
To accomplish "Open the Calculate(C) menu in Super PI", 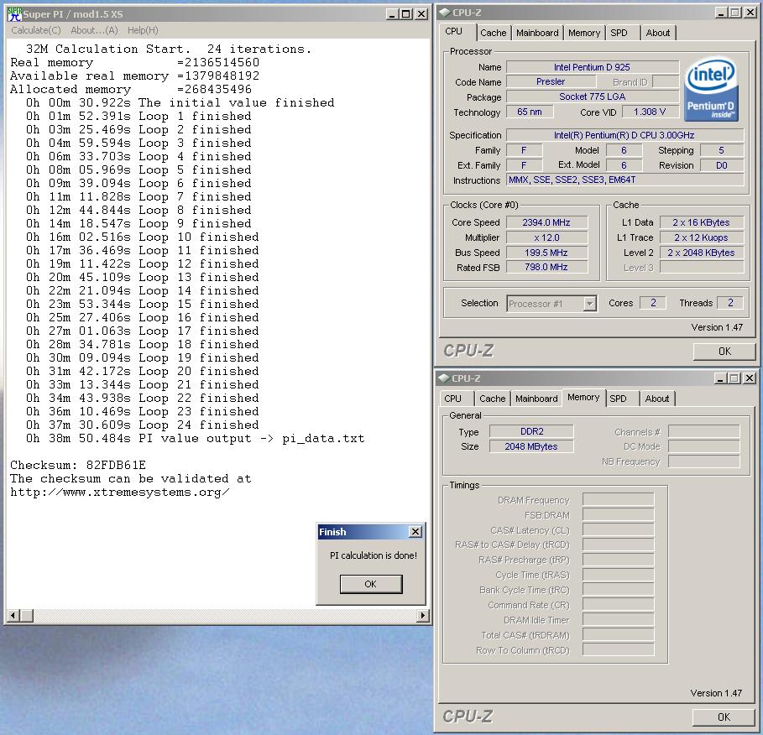I will coord(36,30).
